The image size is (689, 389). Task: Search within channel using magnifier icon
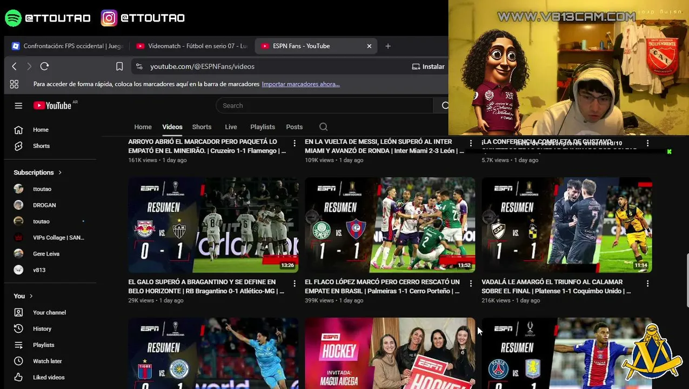tap(323, 127)
